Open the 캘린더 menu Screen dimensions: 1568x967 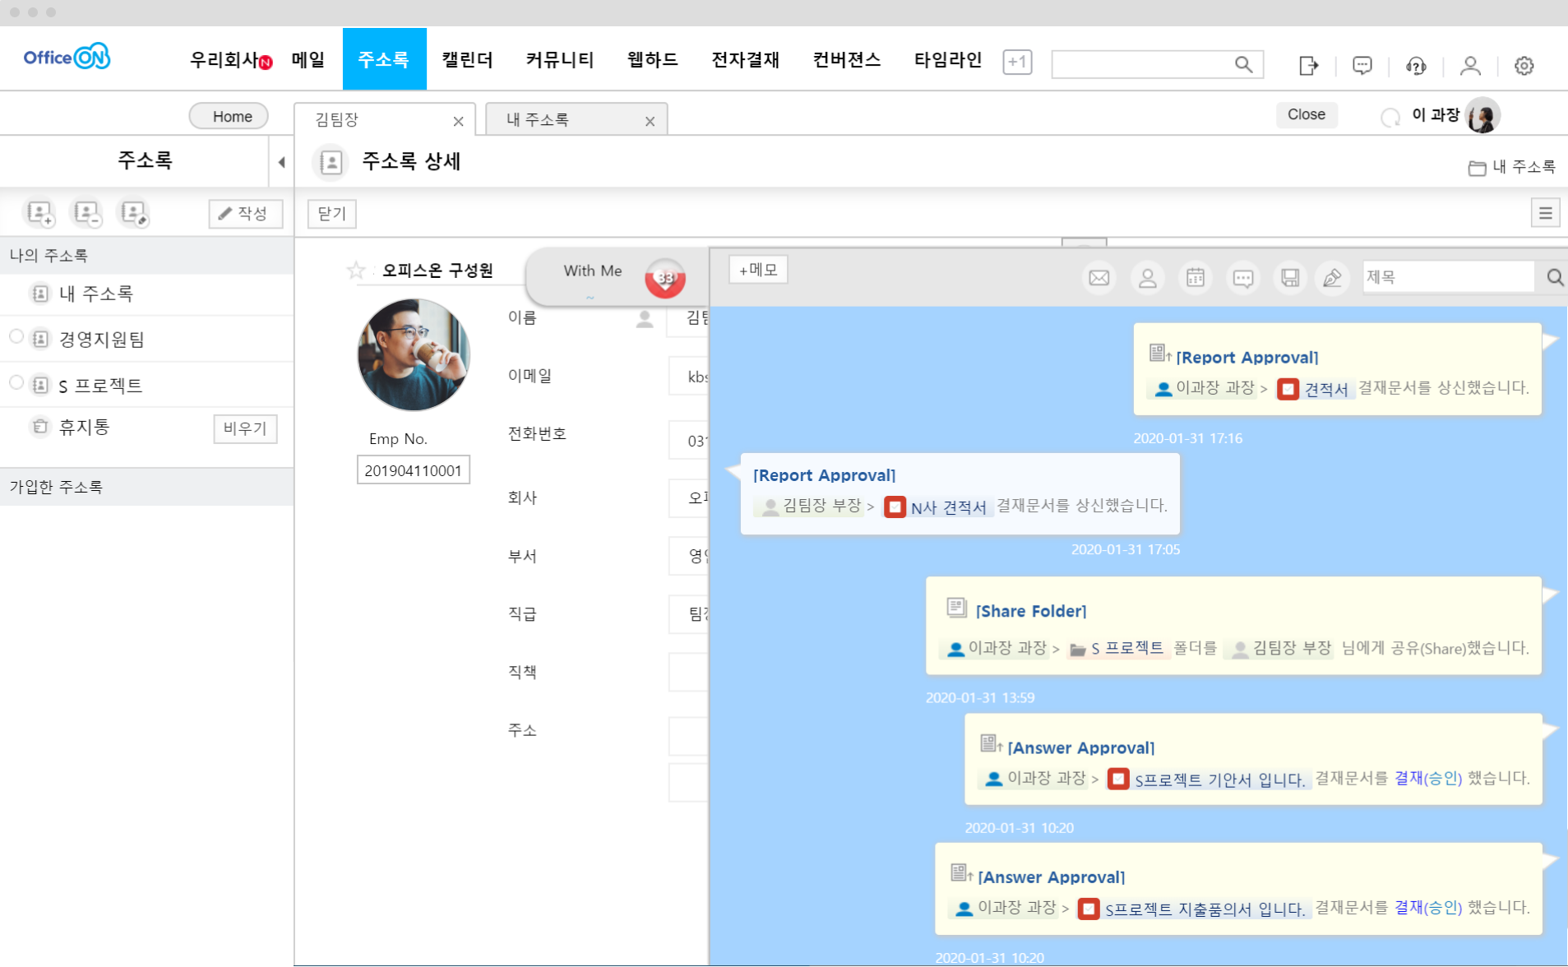467,60
